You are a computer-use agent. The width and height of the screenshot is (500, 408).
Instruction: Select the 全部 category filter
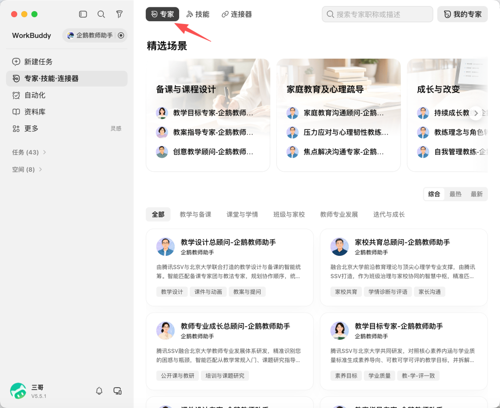158,214
